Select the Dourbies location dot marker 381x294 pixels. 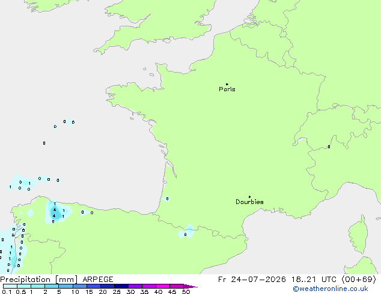[249, 197]
